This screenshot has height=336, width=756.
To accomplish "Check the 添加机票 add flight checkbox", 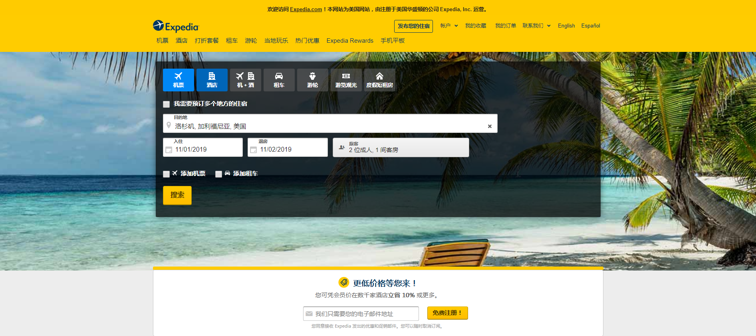I will tap(167, 174).
